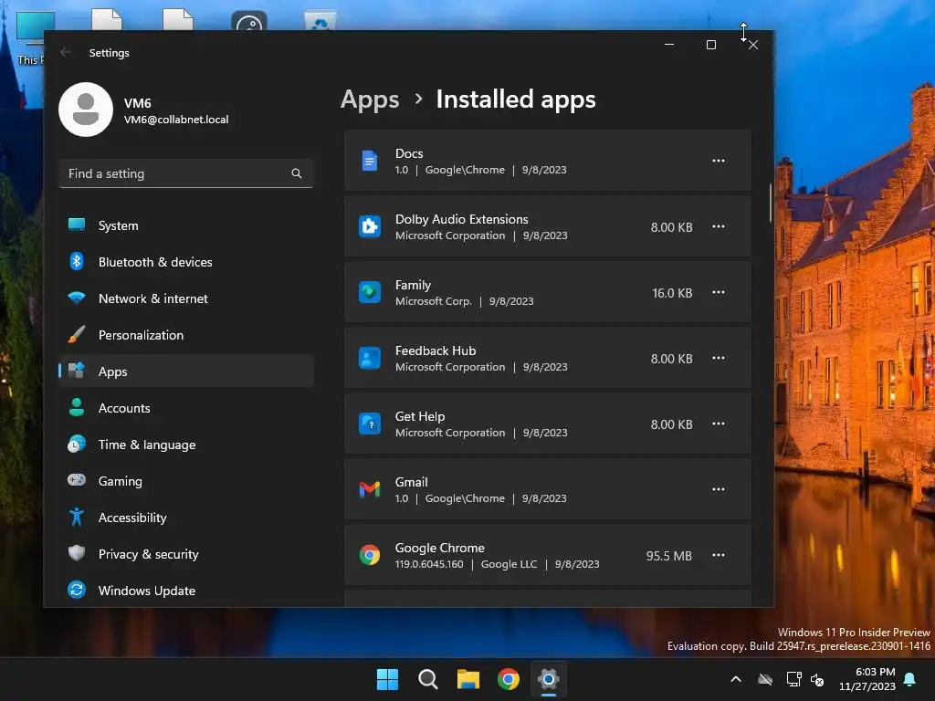Click the Gmail app icon
The width and height of the screenshot is (935, 701).
coord(370,489)
